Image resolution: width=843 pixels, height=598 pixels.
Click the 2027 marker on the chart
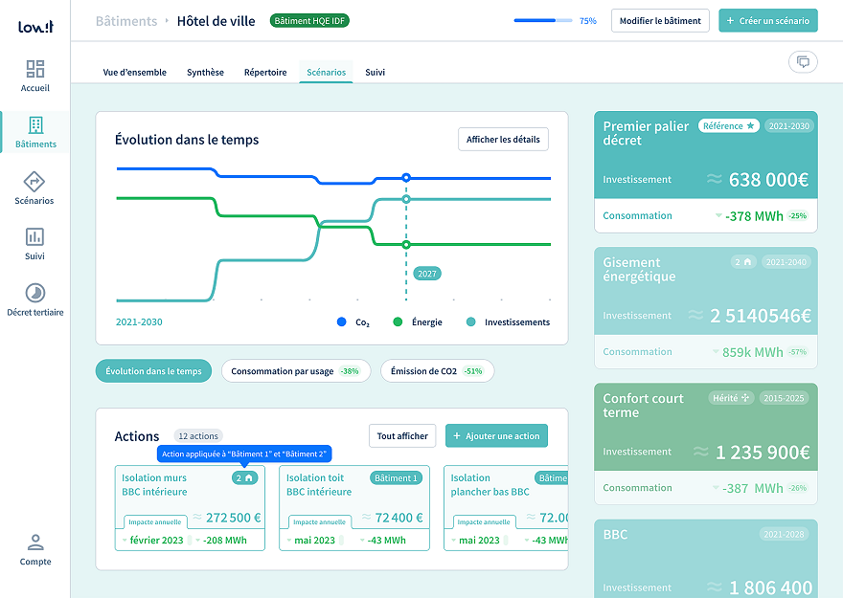coord(427,274)
